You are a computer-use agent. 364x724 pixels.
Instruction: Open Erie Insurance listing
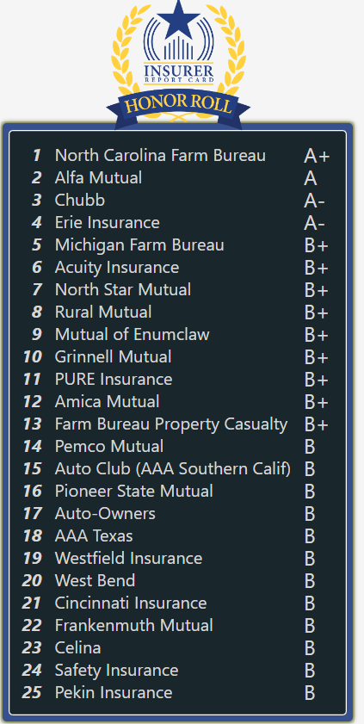pyautogui.click(x=107, y=223)
